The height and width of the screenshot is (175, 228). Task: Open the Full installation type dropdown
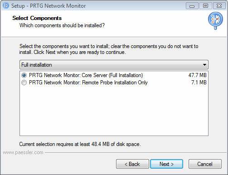pos(114,65)
